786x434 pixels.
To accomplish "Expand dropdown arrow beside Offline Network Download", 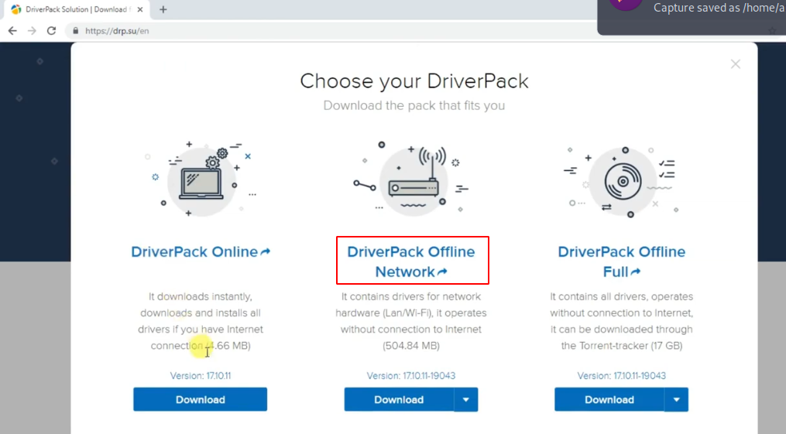I will [466, 399].
